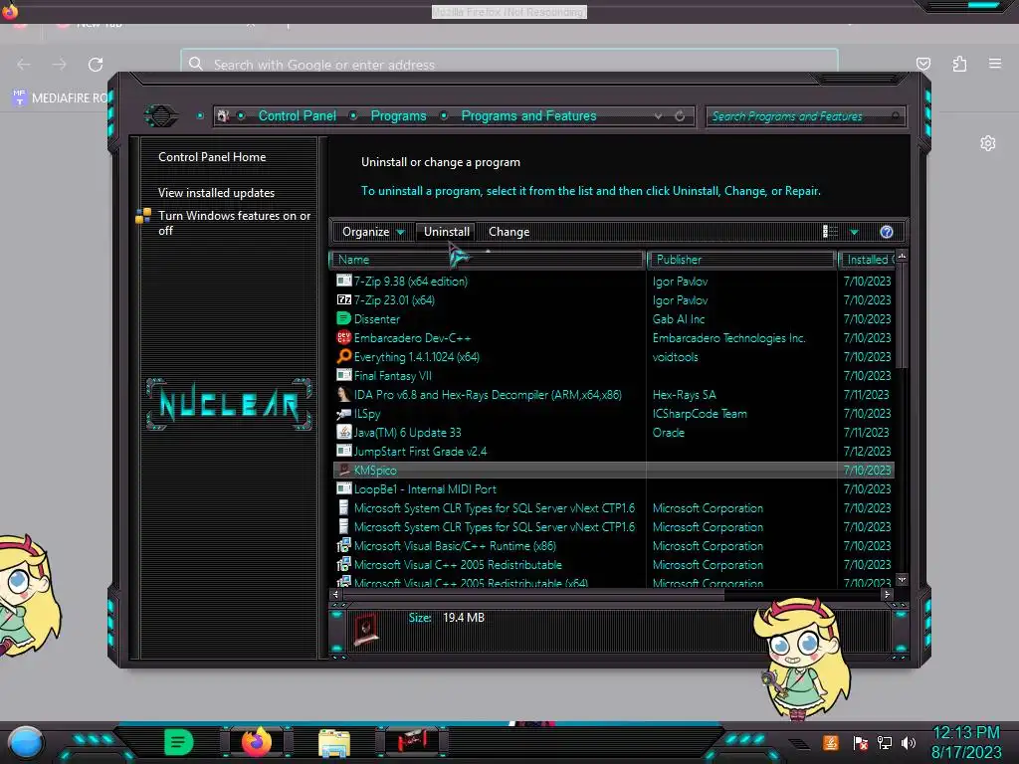Click the Control Panel breadcrumb
The width and height of the screenshot is (1019, 764).
click(x=297, y=115)
